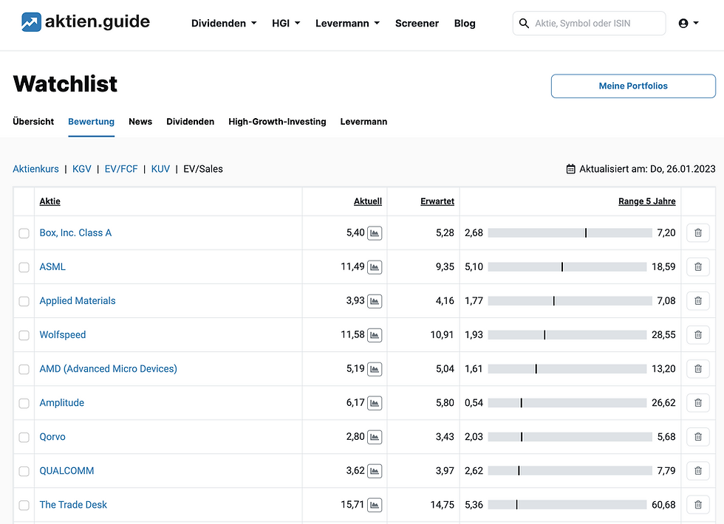The height and width of the screenshot is (524, 724).
Task: Click the Box, Inc. range bar
Action: click(570, 233)
